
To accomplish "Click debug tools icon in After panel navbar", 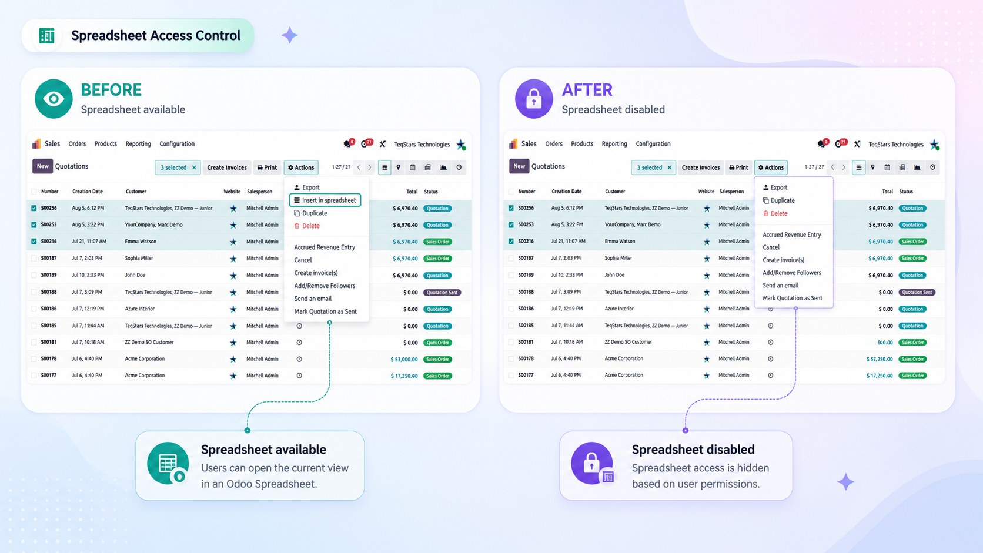I will (857, 144).
